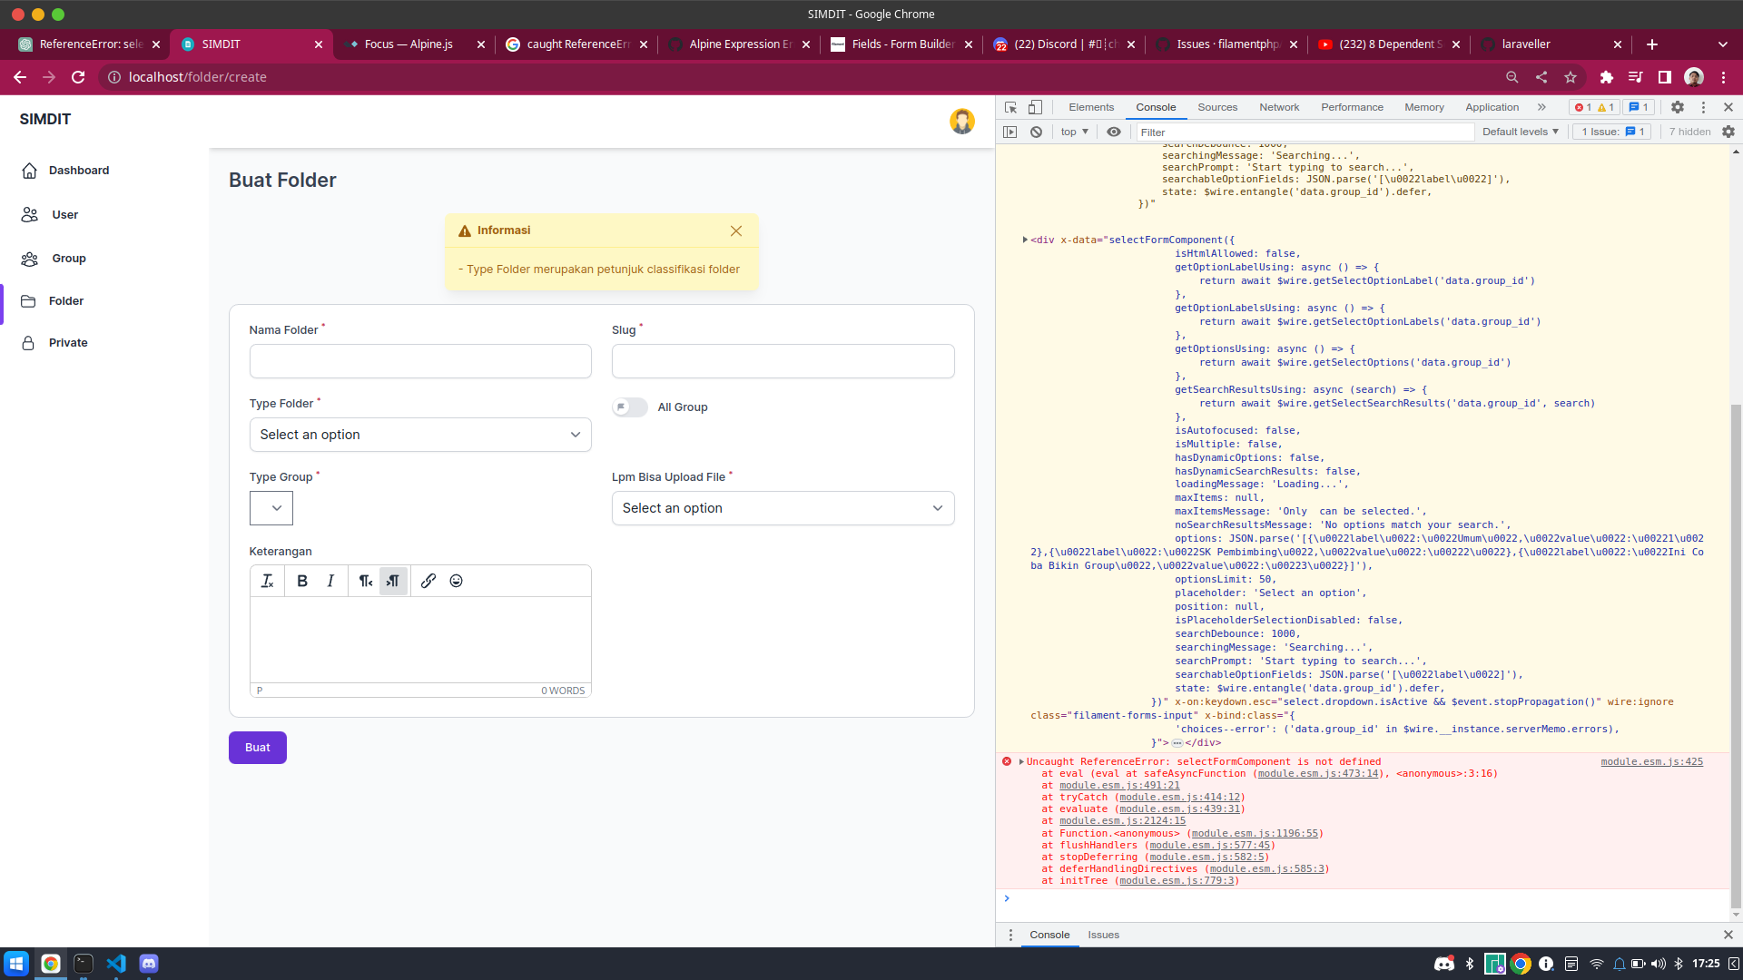
Task: Insert a link using the editor link icon
Action: (x=428, y=581)
